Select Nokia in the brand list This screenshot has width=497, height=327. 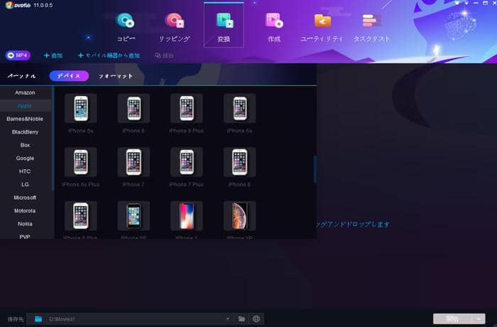point(25,224)
